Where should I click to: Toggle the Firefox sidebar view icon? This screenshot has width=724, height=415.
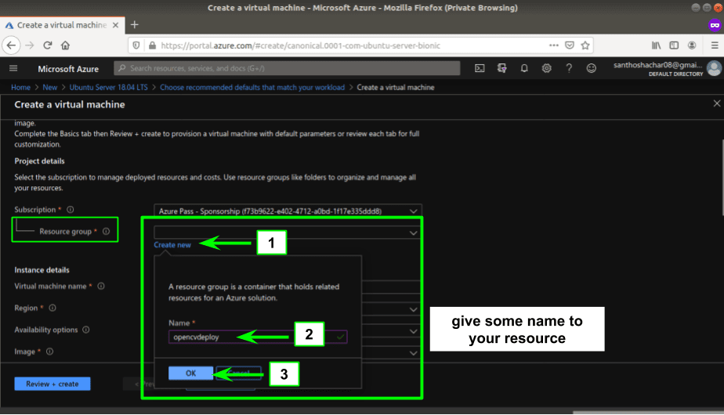coord(674,45)
